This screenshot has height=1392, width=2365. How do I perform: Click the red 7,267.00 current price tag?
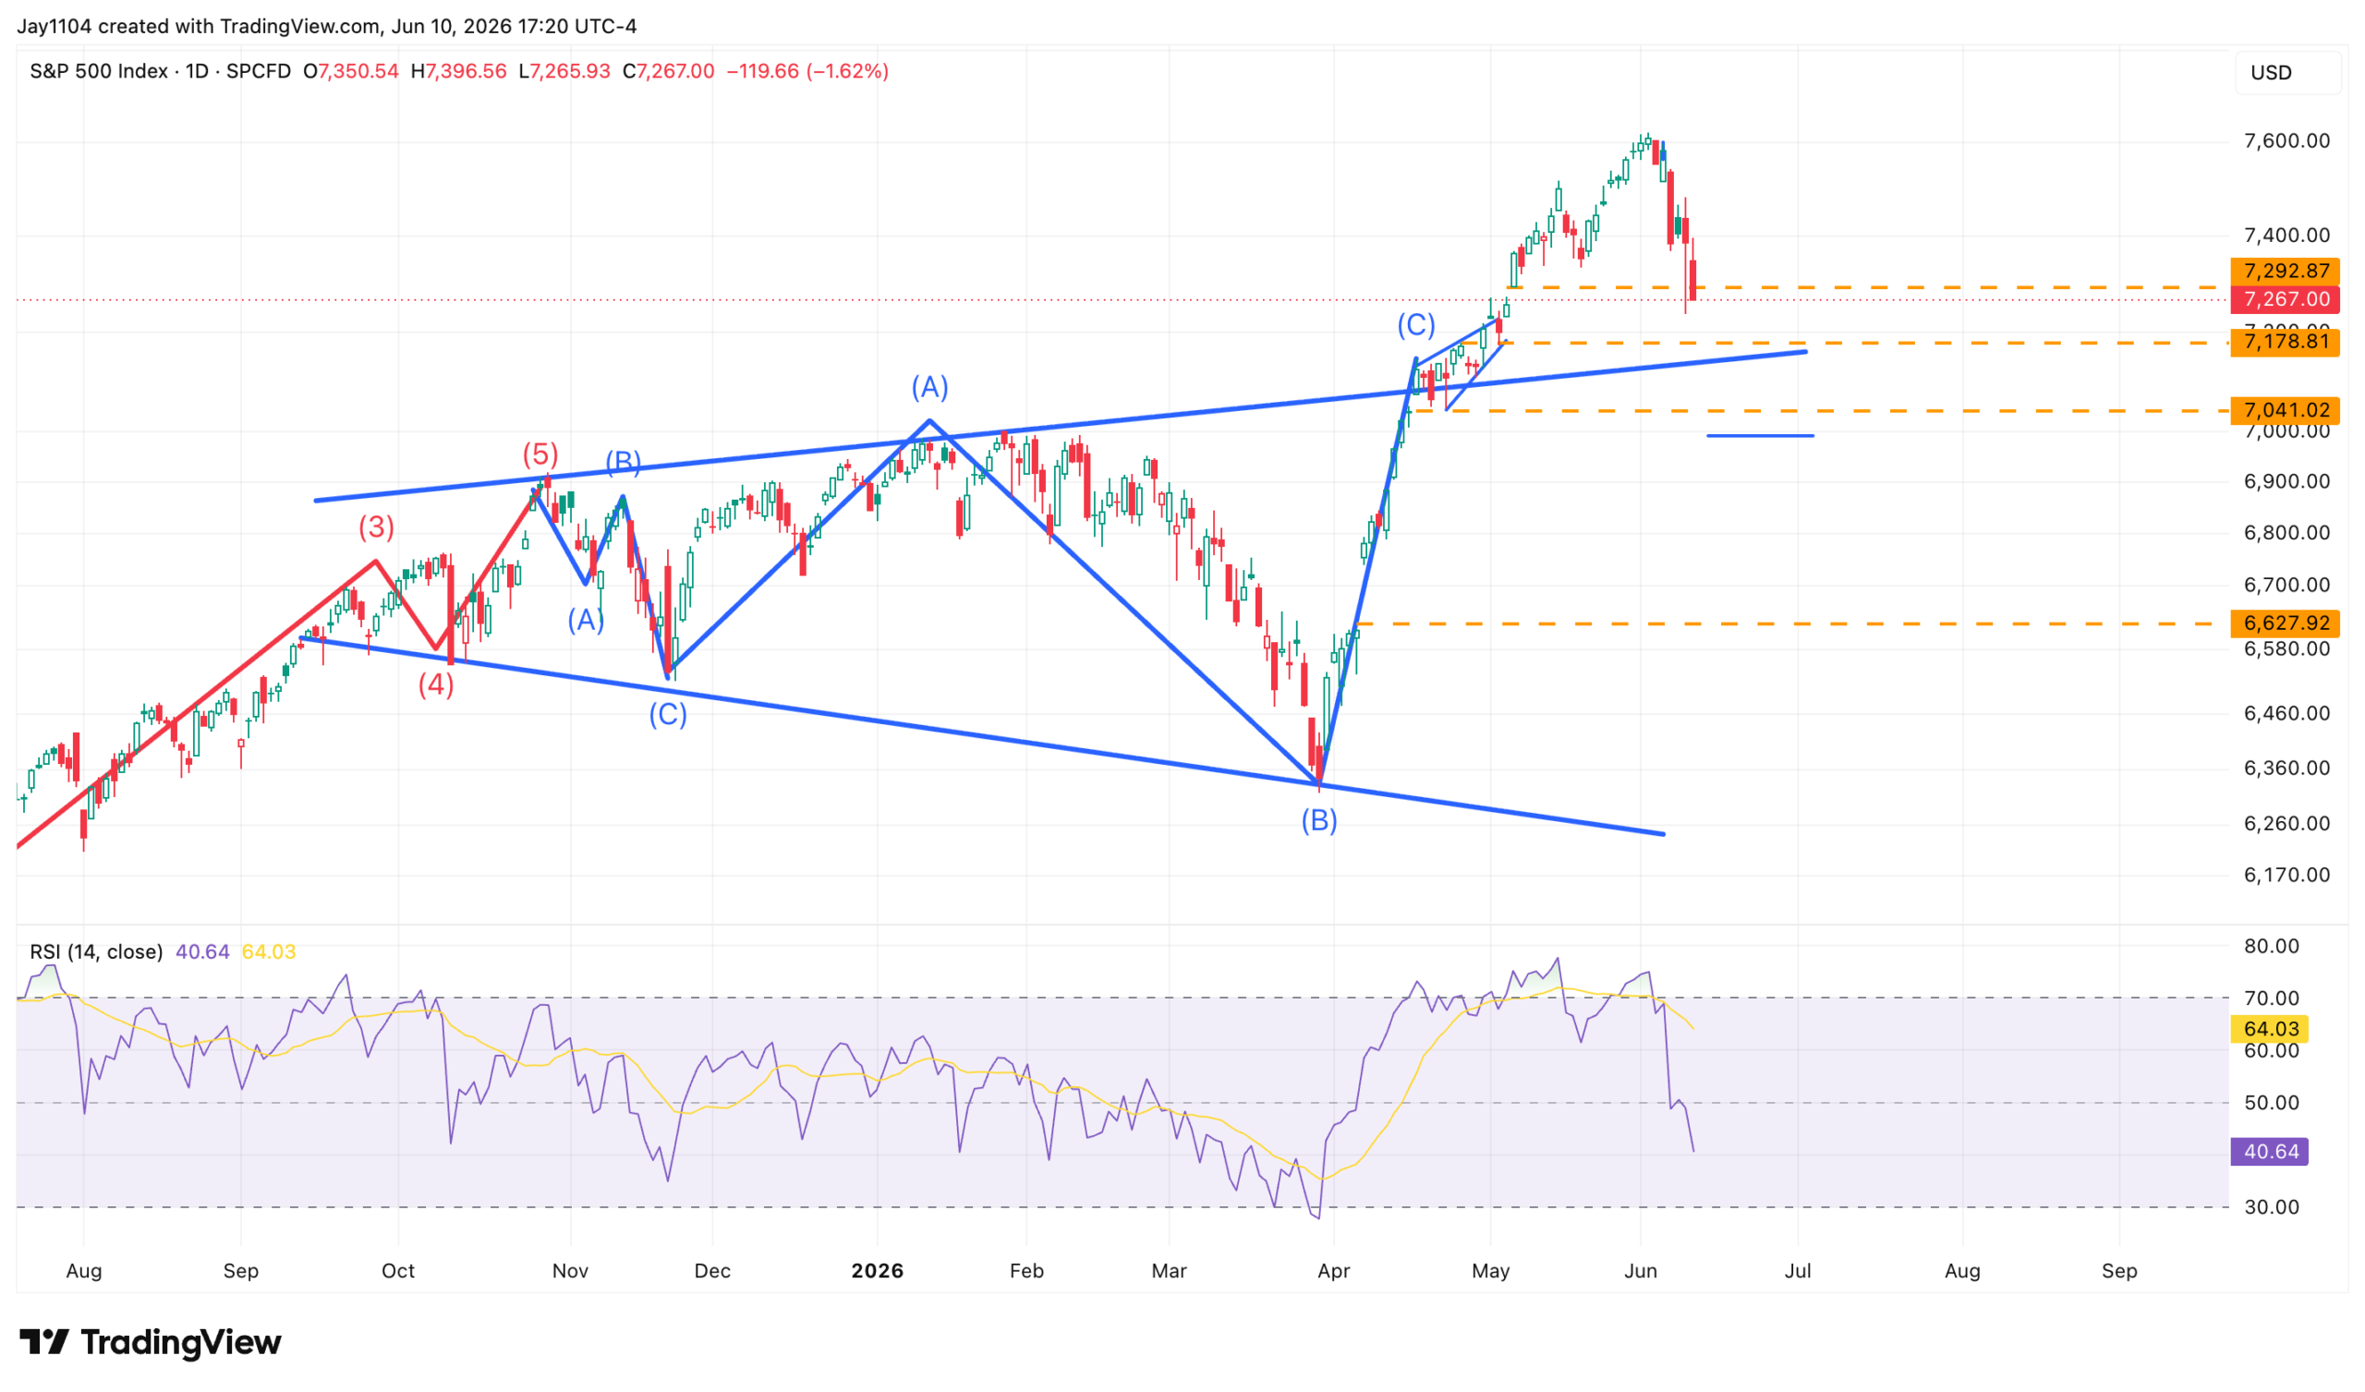(x=2286, y=299)
